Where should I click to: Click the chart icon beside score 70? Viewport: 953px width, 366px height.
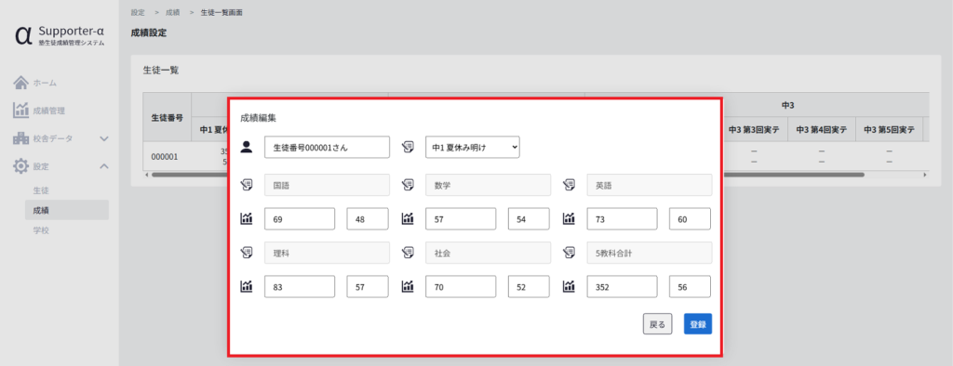408,286
